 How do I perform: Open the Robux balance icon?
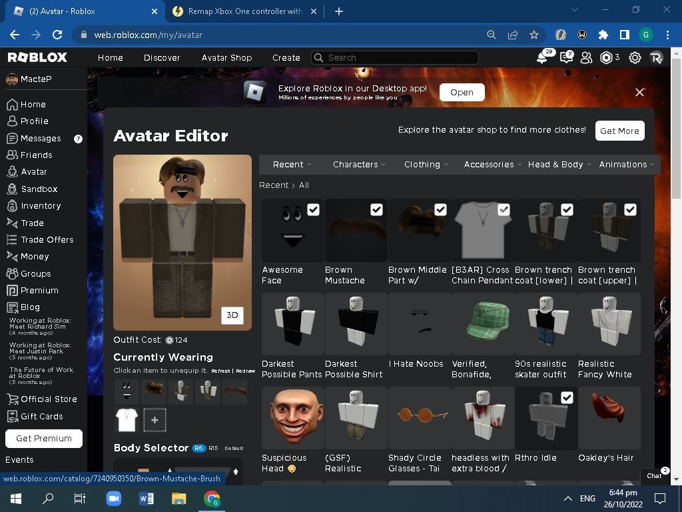click(607, 57)
